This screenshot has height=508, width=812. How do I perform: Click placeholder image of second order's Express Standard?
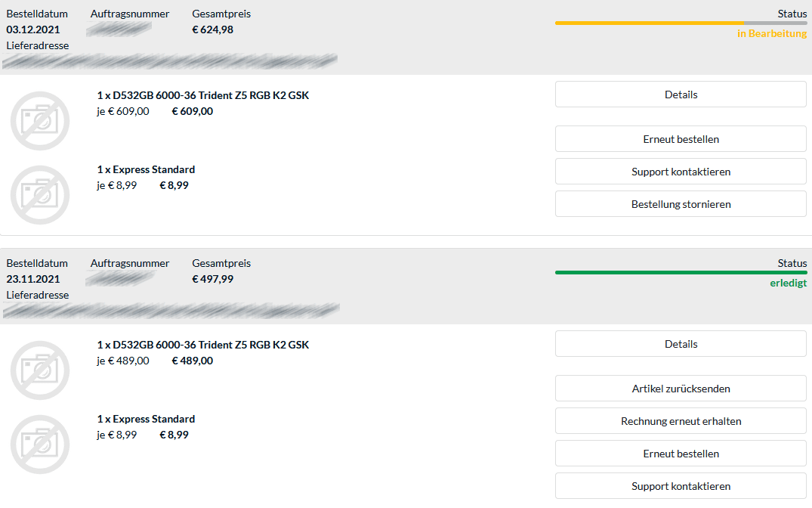40,444
